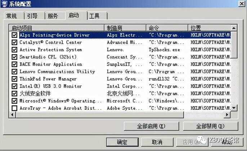Click rundll32 command cell
Screen dimensions: 247x151
tap(166, 79)
